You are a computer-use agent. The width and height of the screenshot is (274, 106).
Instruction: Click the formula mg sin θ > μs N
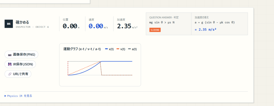(x=162, y=22)
